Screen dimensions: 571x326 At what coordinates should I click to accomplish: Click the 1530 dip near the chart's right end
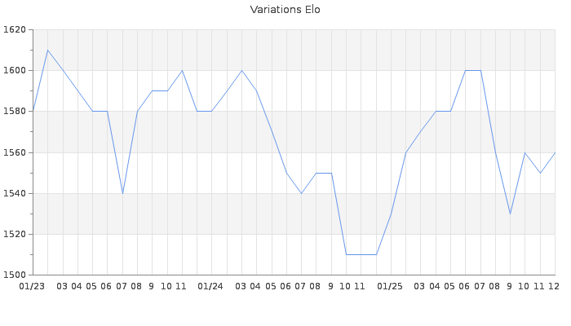tap(510, 214)
